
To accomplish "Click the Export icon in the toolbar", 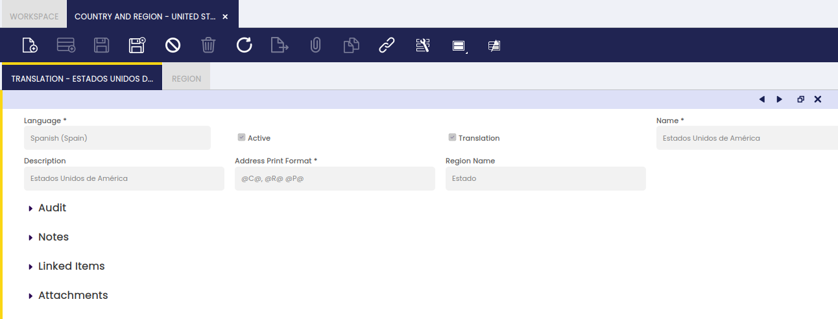I will coord(280,45).
